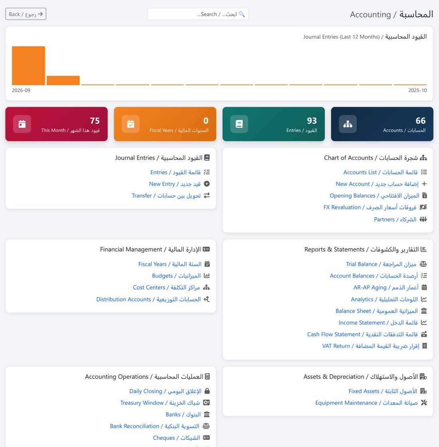Click the money icon beside FX Revaluation
Image resolution: width=439 pixels, height=447 pixels.
point(423,207)
